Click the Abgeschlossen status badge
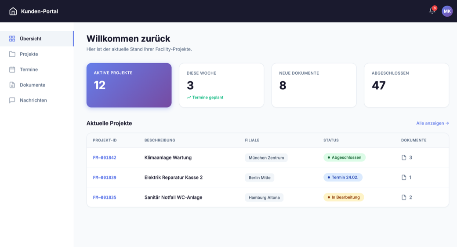The image size is (457, 247). [x=344, y=157]
